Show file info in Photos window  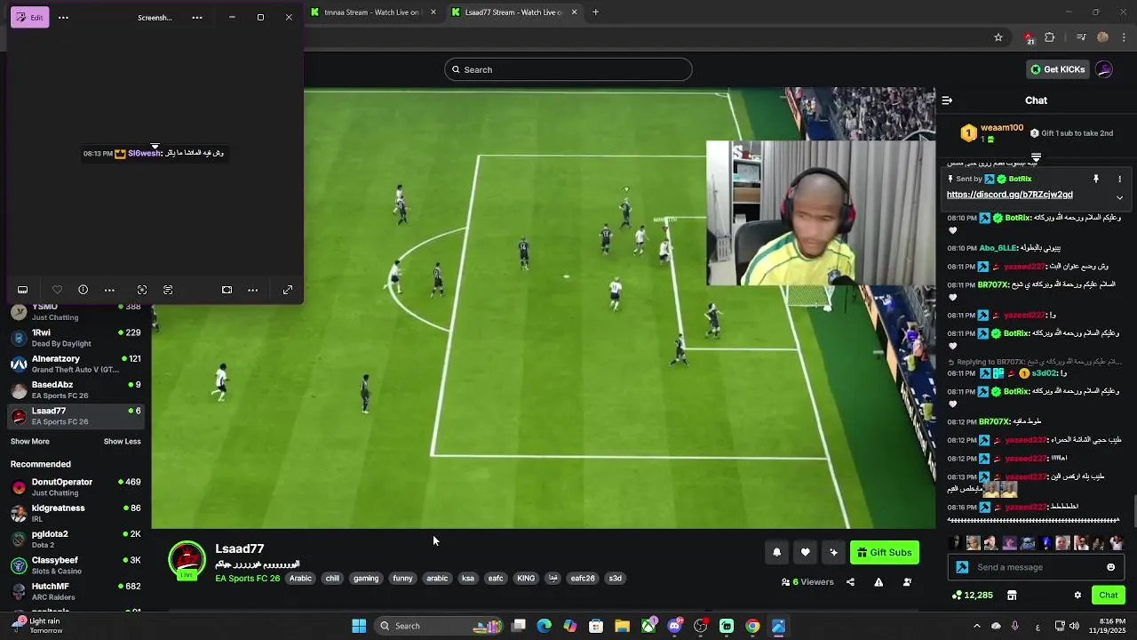point(83,290)
